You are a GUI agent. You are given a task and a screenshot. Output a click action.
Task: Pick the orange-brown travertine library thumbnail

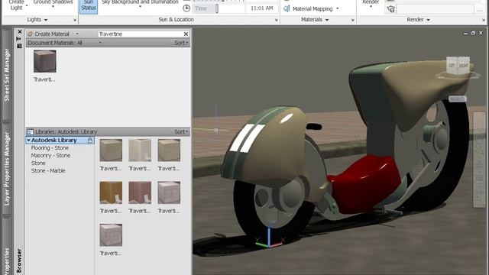click(111, 192)
